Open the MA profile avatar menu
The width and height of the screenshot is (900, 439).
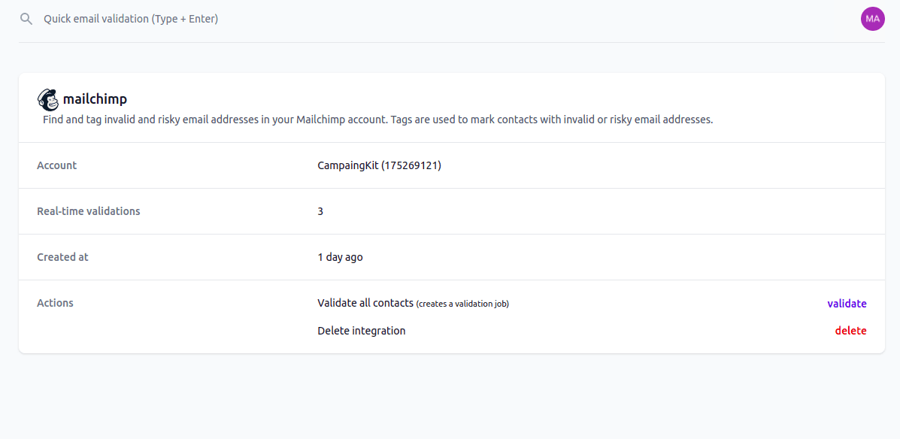coord(872,18)
